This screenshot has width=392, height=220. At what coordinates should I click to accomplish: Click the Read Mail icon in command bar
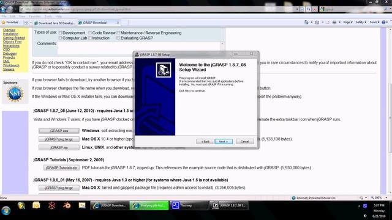(328, 22)
